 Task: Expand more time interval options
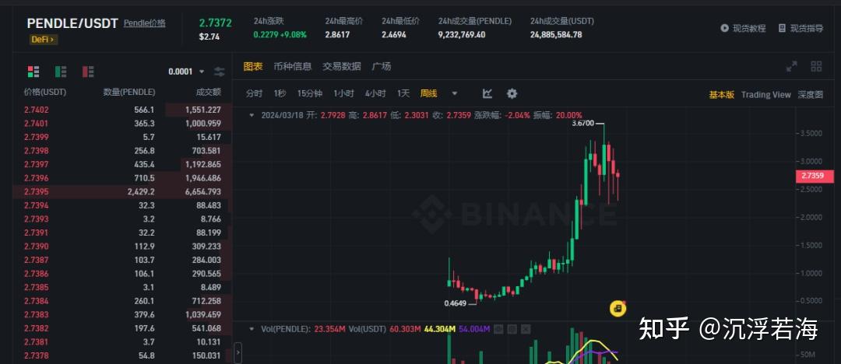click(x=455, y=93)
